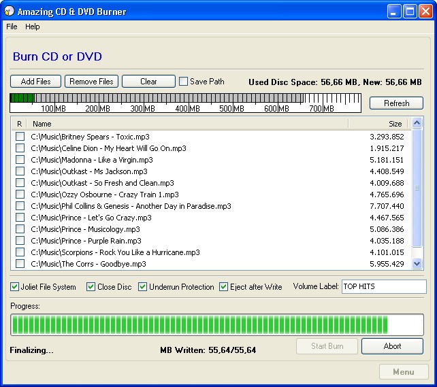
Task: Click the disc space usage bar
Action: point(185,103)
